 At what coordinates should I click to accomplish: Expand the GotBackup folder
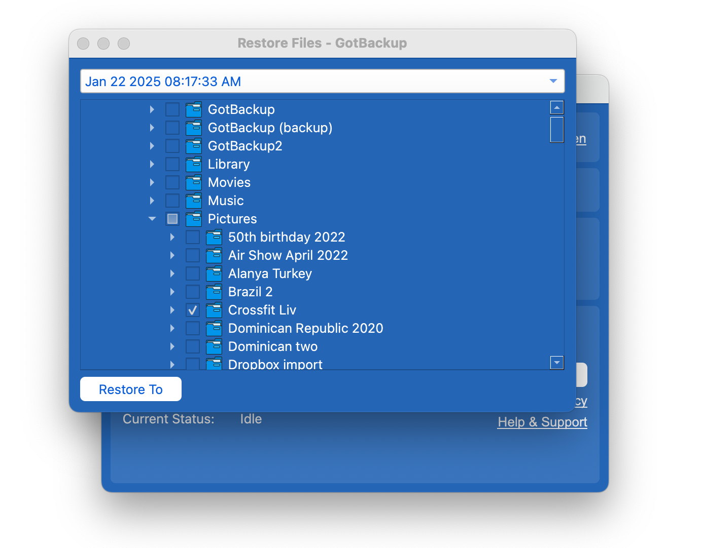coord(152,109)
